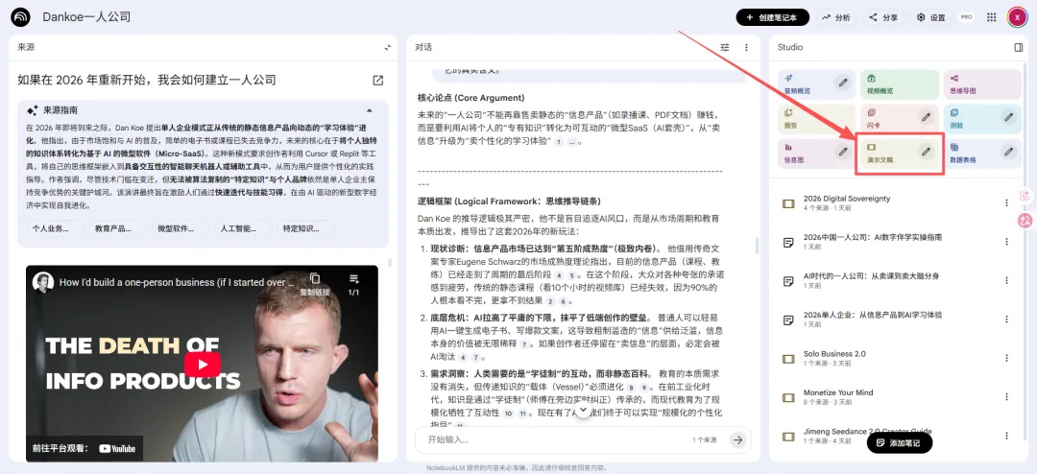Edit the 信息图 card settings pencil
The width and height of the screenshot is (1037, 474).
tap(843, 152)
